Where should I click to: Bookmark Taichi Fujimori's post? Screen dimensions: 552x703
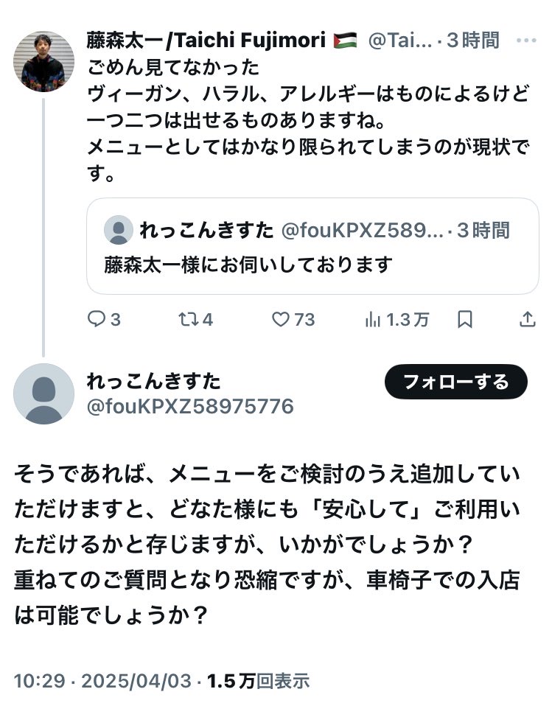[465, 319]
